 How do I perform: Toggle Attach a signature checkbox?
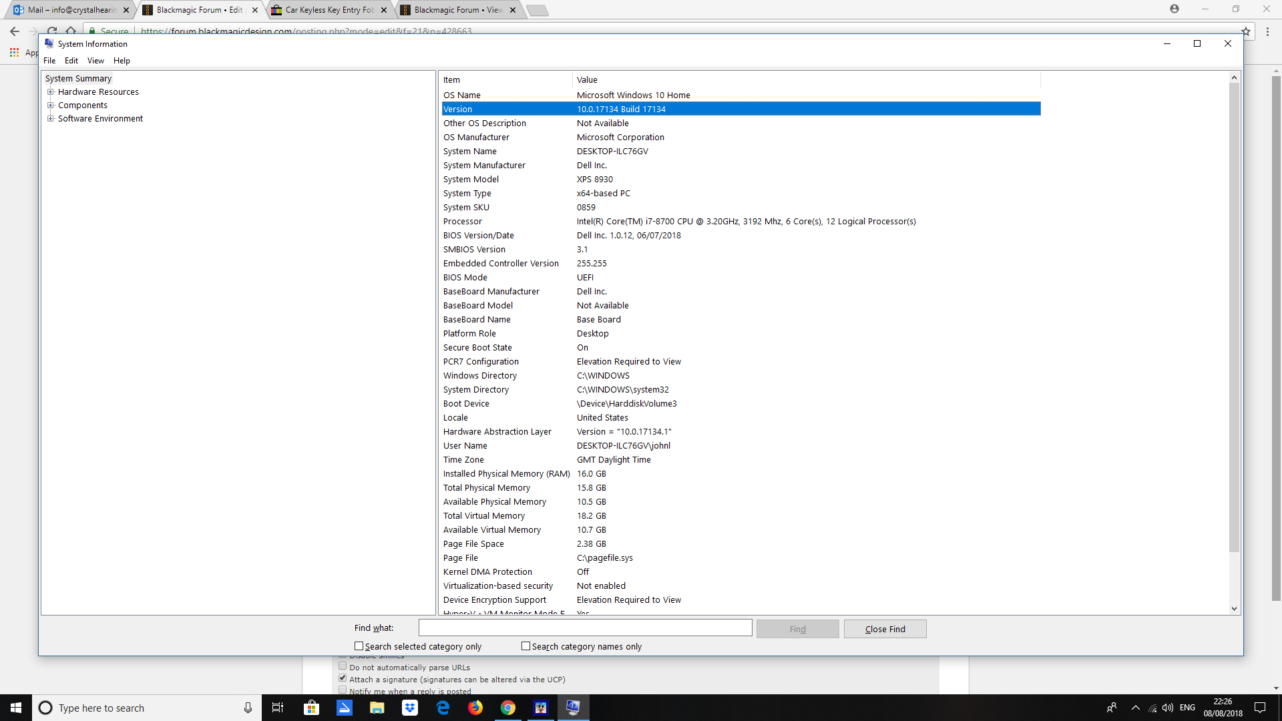point(343,678)
